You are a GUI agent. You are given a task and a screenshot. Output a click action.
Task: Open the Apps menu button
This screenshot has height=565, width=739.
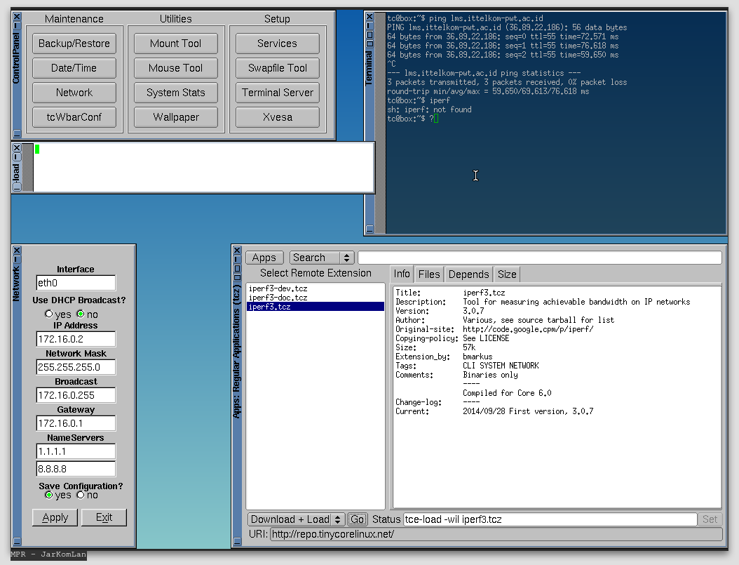[x=264, y=258]
